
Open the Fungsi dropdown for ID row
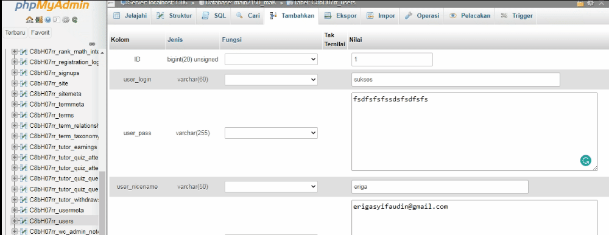271,60
